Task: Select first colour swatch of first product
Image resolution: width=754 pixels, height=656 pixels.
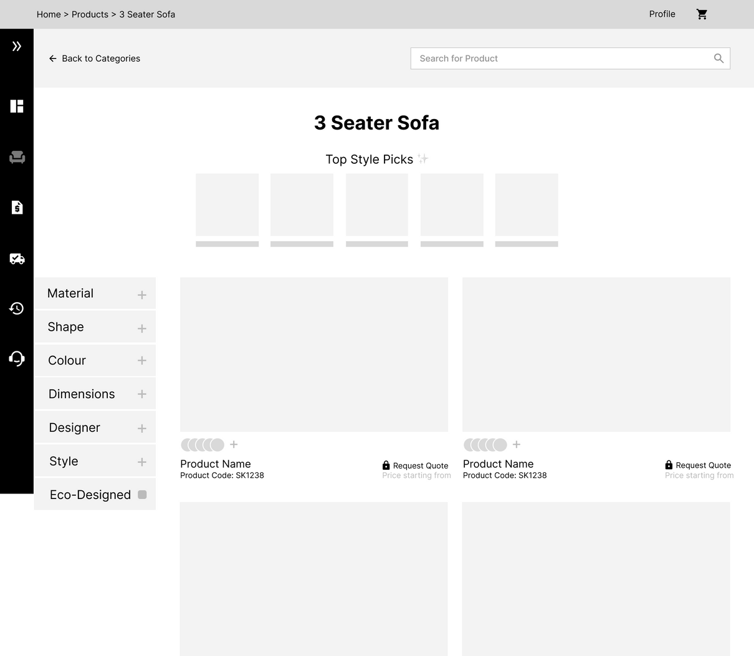Action: click(187, 445)
